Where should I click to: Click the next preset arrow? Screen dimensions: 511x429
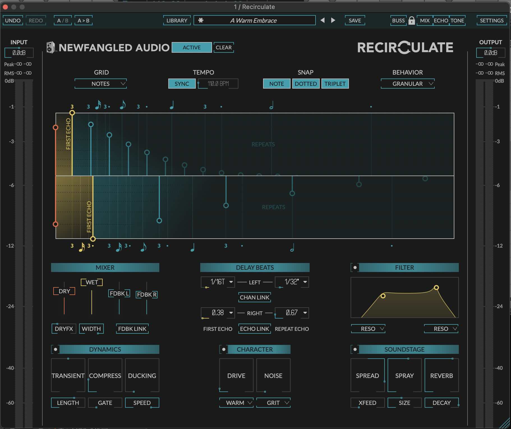coord(333,20)
